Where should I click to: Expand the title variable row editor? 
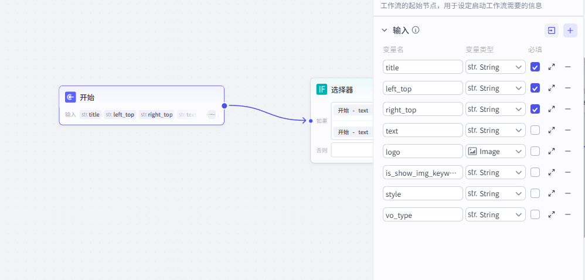552,67
